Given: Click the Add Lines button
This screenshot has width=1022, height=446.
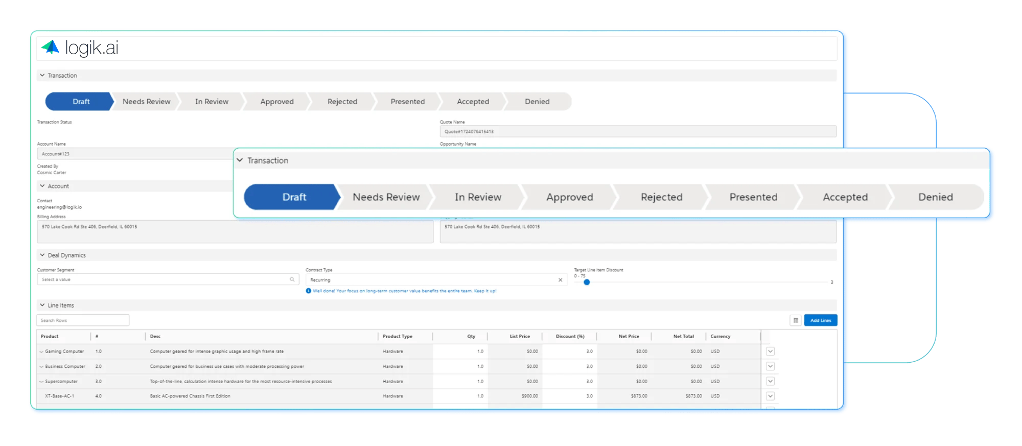Looking at the screenshot, I should 821,320.
